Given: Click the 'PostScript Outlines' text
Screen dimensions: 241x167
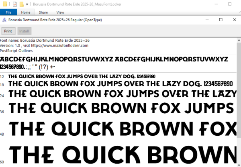Looking at the screenshot, I should [16, 51].
